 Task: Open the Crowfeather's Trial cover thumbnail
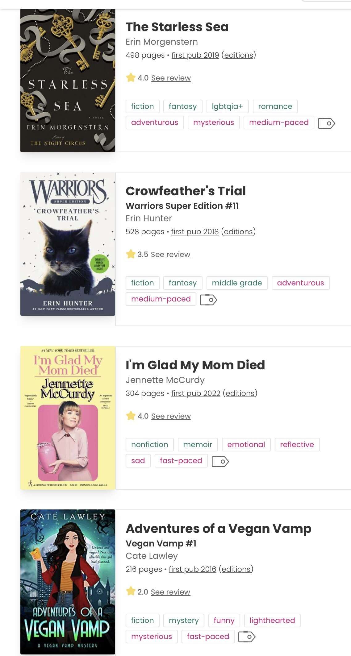click(68, 244)
